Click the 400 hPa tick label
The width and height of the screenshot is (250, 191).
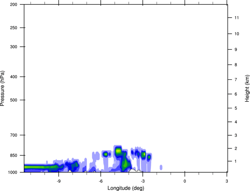(x=13, y=77)
